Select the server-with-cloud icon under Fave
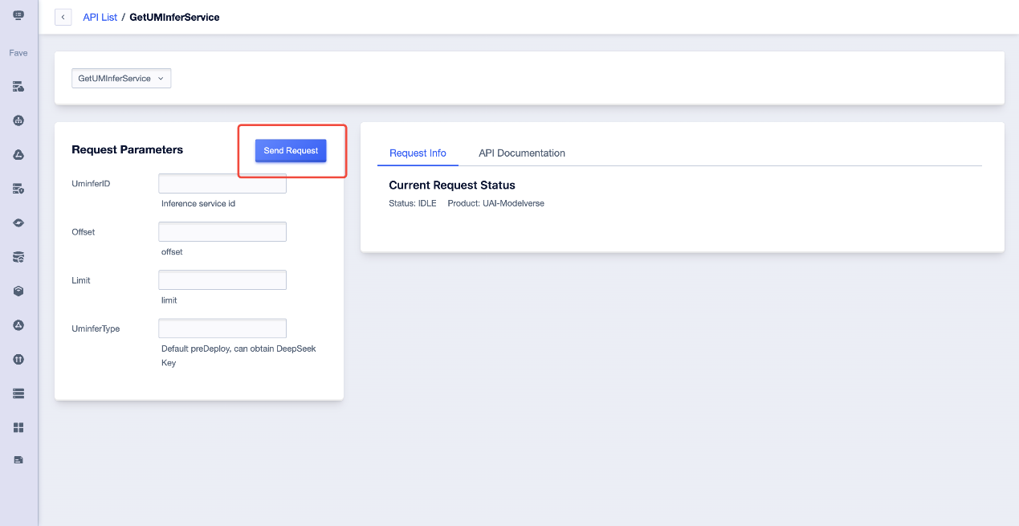The height and width of the screenshot is (526, 1019). 18,86
